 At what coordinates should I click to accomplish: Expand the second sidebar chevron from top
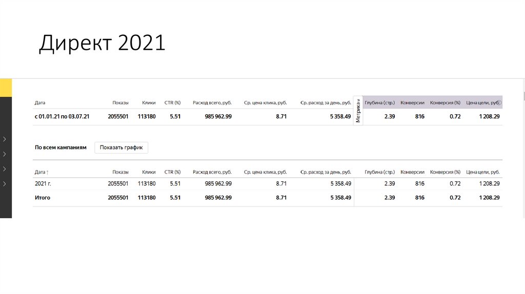tap(4, 154)
